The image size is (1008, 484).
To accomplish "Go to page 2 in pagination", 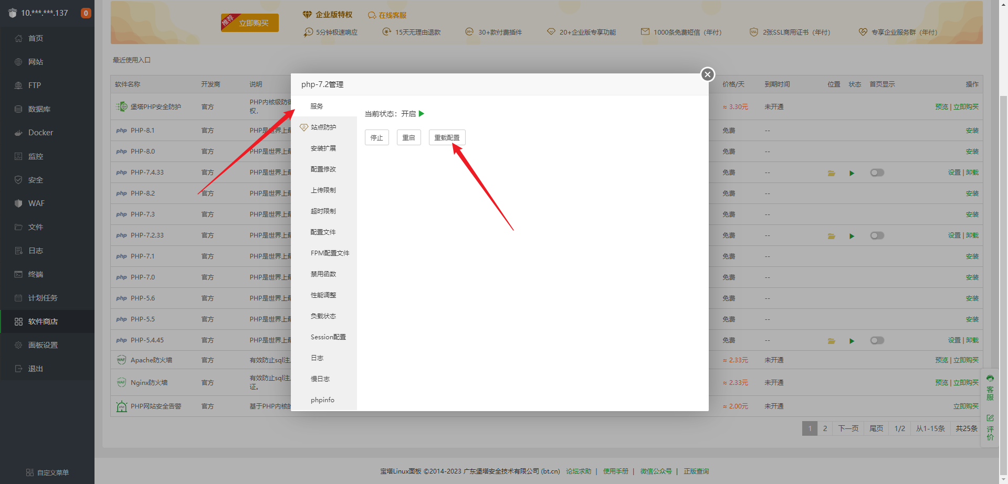I will pyautogui.click(x=825, y=428).
